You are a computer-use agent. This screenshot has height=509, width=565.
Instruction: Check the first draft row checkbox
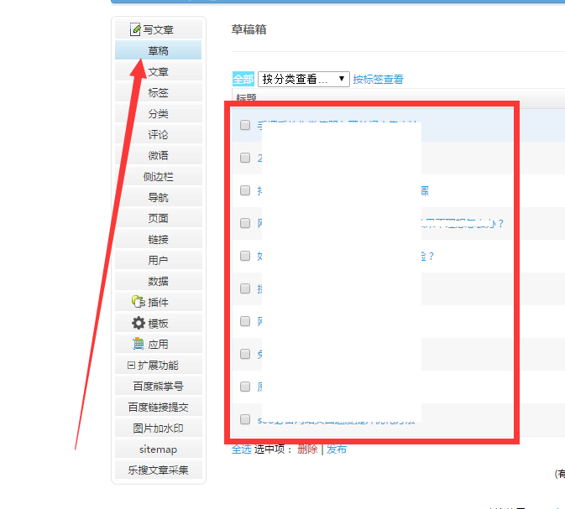[x=245, y=125]
